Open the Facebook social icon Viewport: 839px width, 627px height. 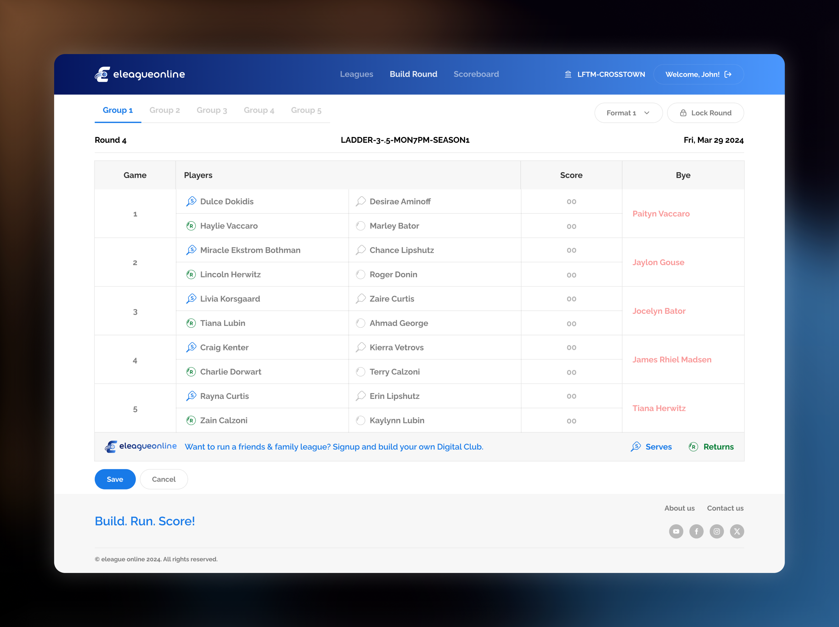696,531
